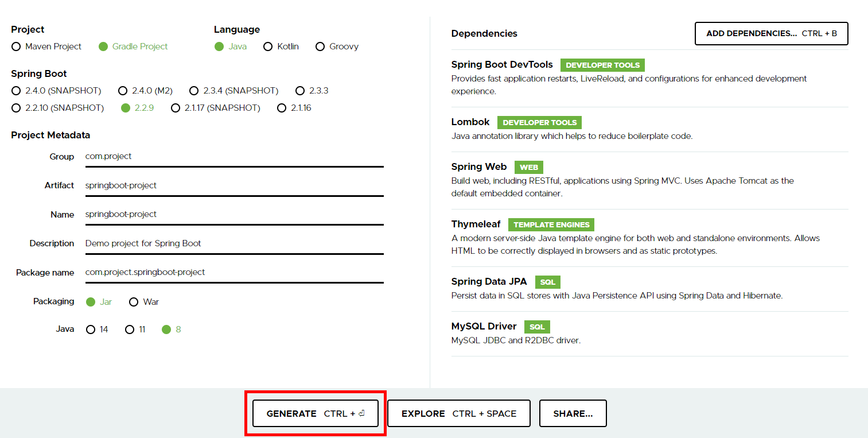Click the GENERATE button
868x438 pixels.
click(x=316, y=413)
